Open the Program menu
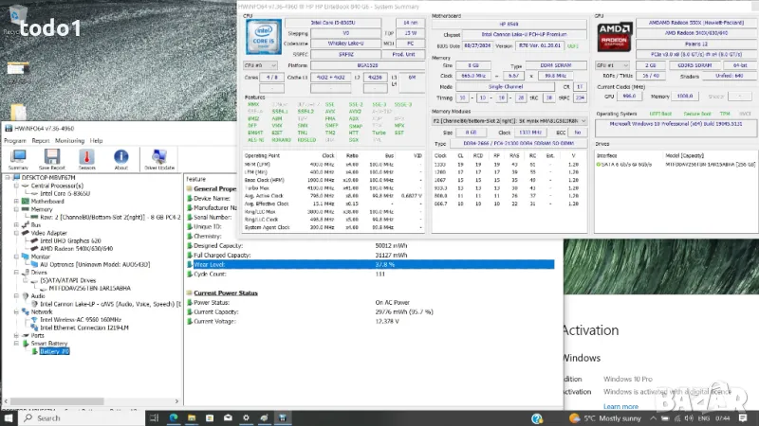The height and width of the screenshot is (426, 759). click(x=14, y=139)
